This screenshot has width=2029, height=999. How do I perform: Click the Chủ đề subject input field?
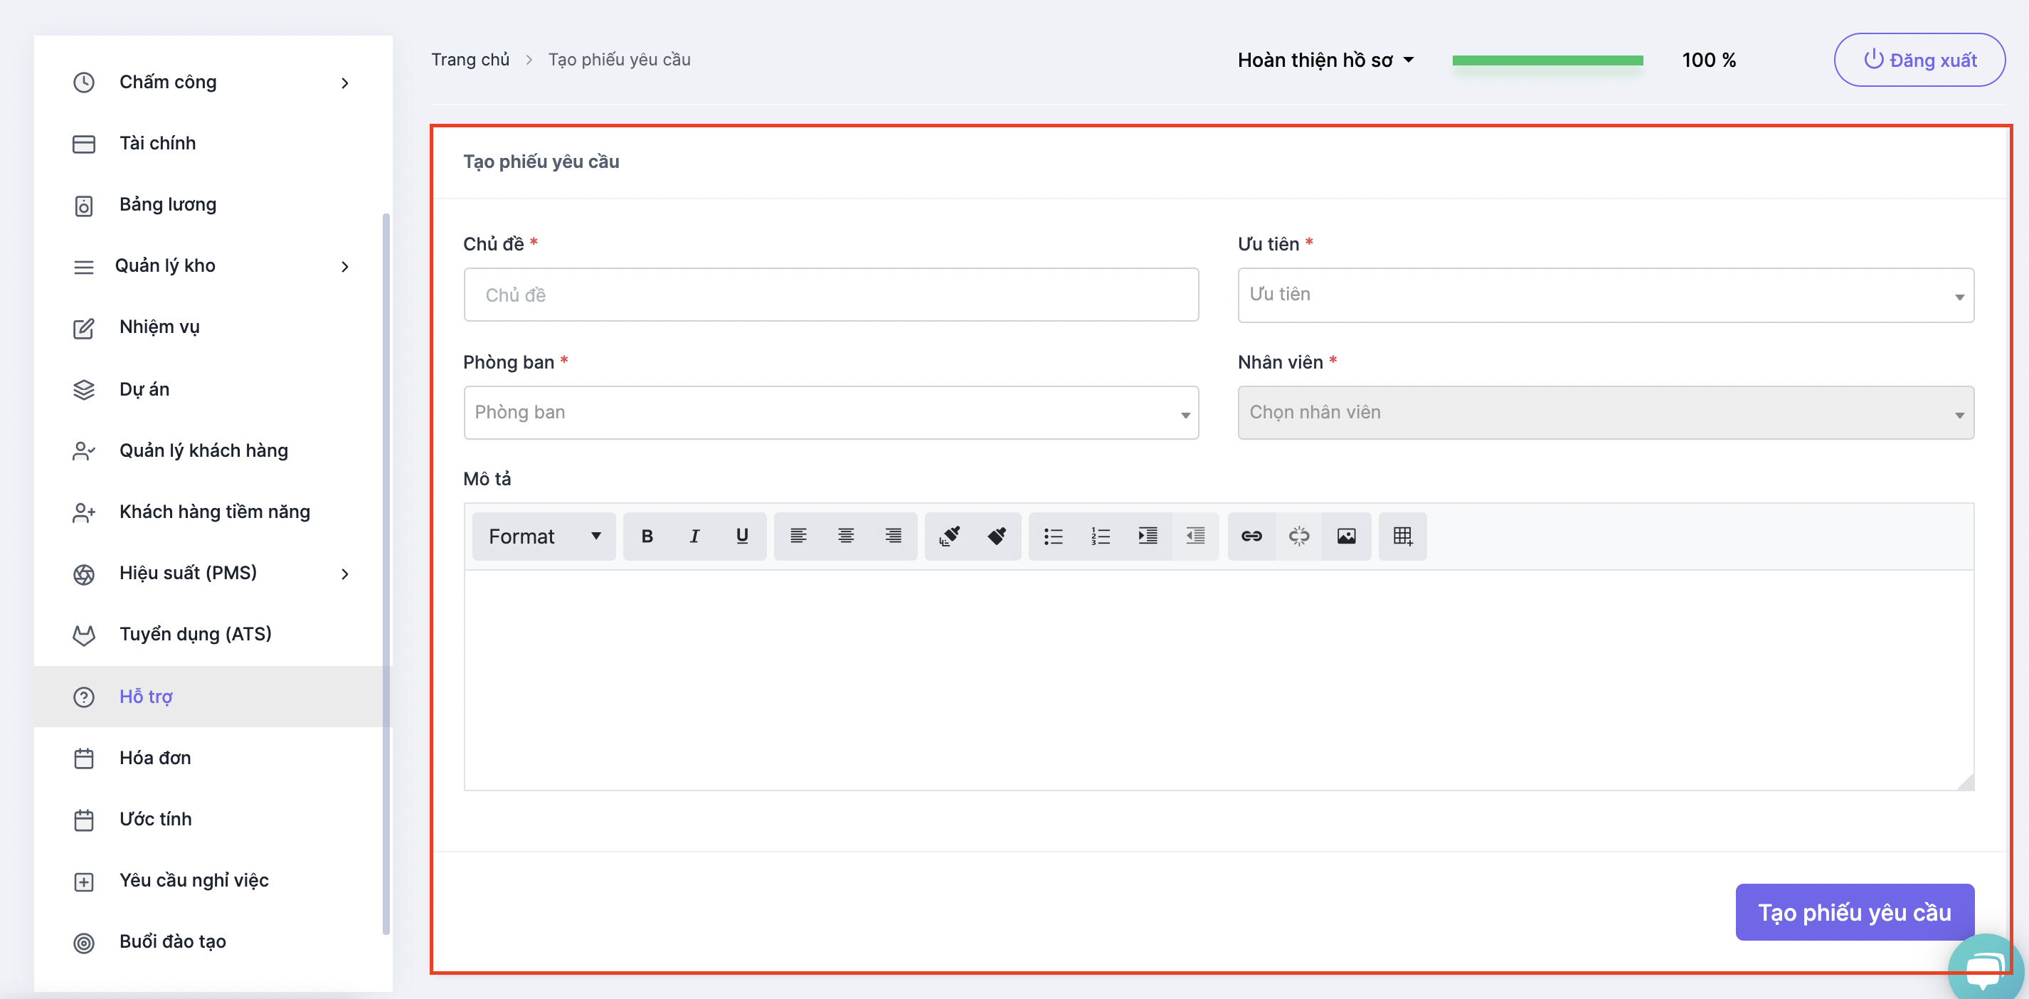click(831, 295)
